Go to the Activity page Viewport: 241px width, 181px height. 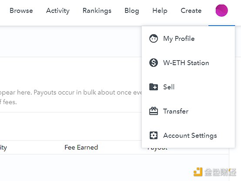click(x=58, y=11)
